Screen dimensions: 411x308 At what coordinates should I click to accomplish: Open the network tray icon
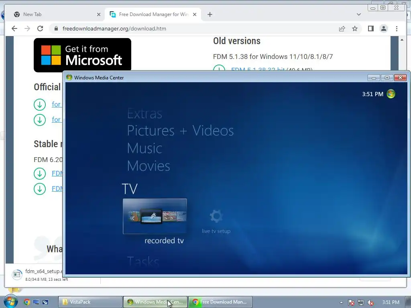tap(361, 302)
